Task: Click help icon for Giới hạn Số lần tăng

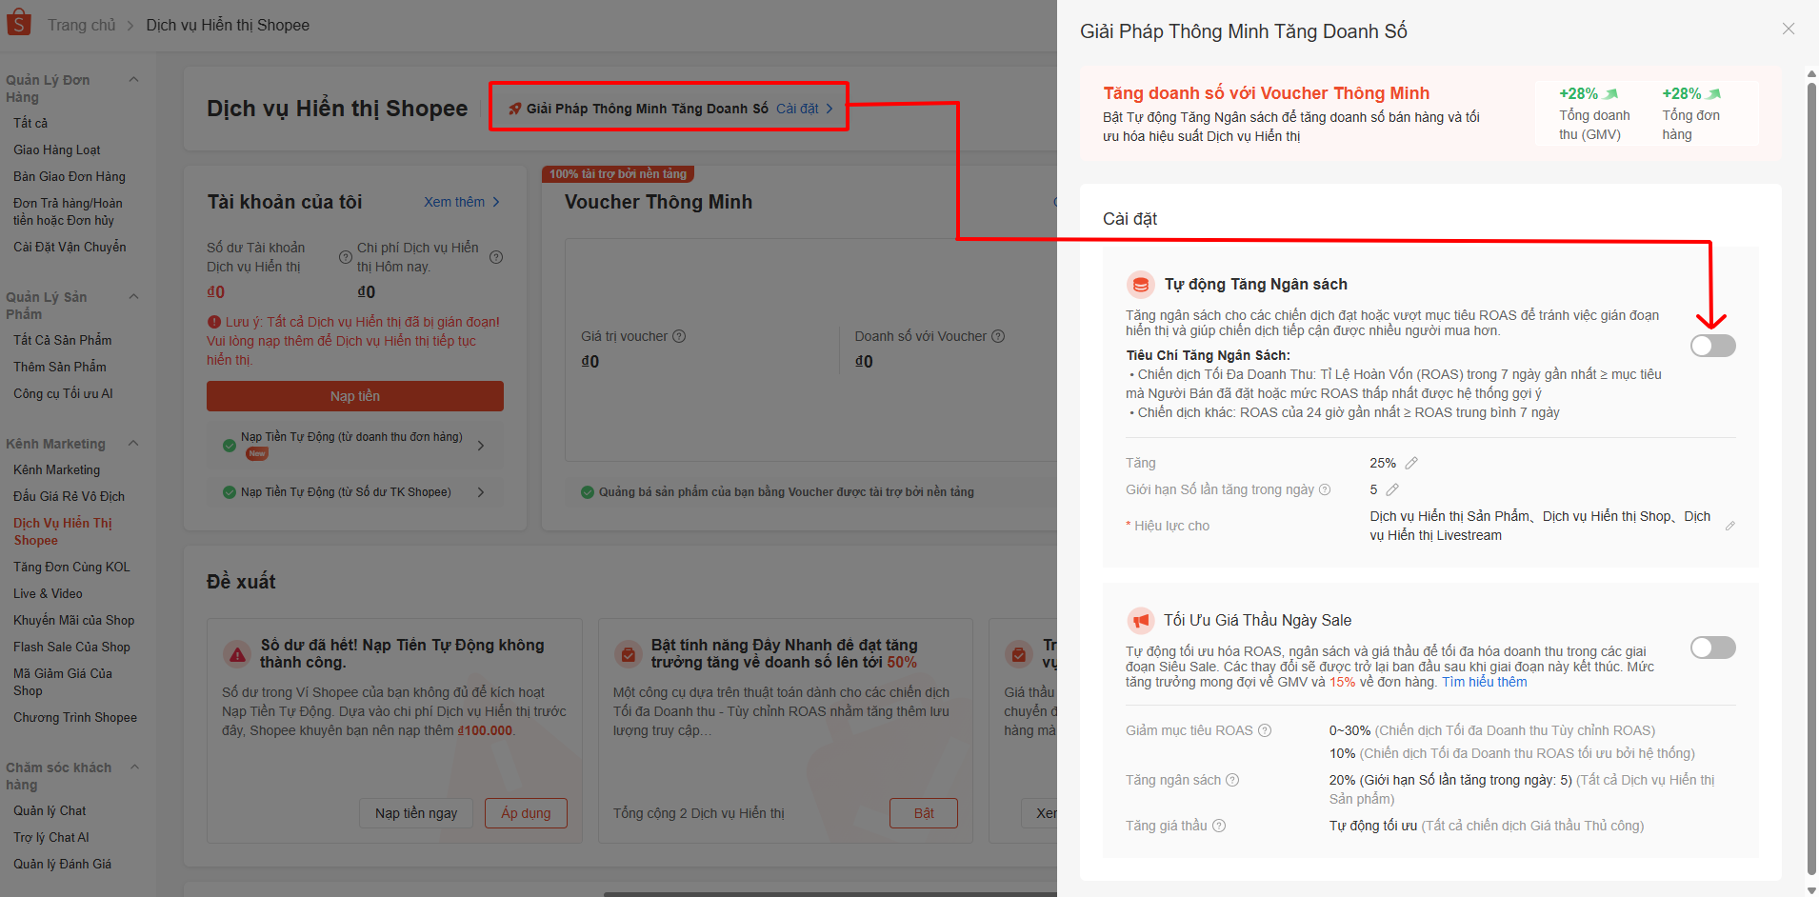Action: 1324,490
